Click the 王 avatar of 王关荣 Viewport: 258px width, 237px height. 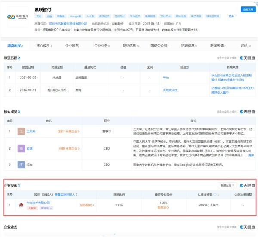point(20,131)
